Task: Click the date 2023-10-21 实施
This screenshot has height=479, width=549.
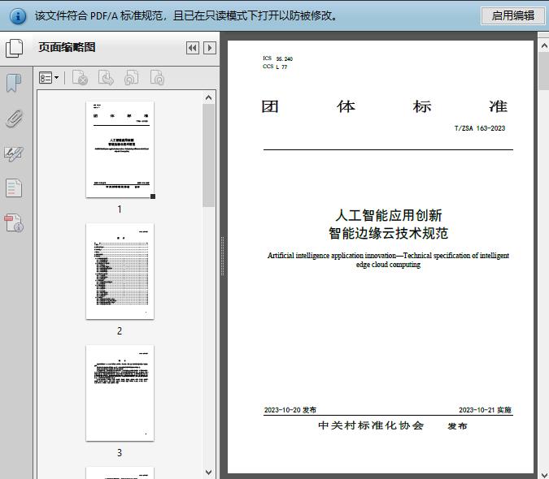Action: tap(486, 410)
